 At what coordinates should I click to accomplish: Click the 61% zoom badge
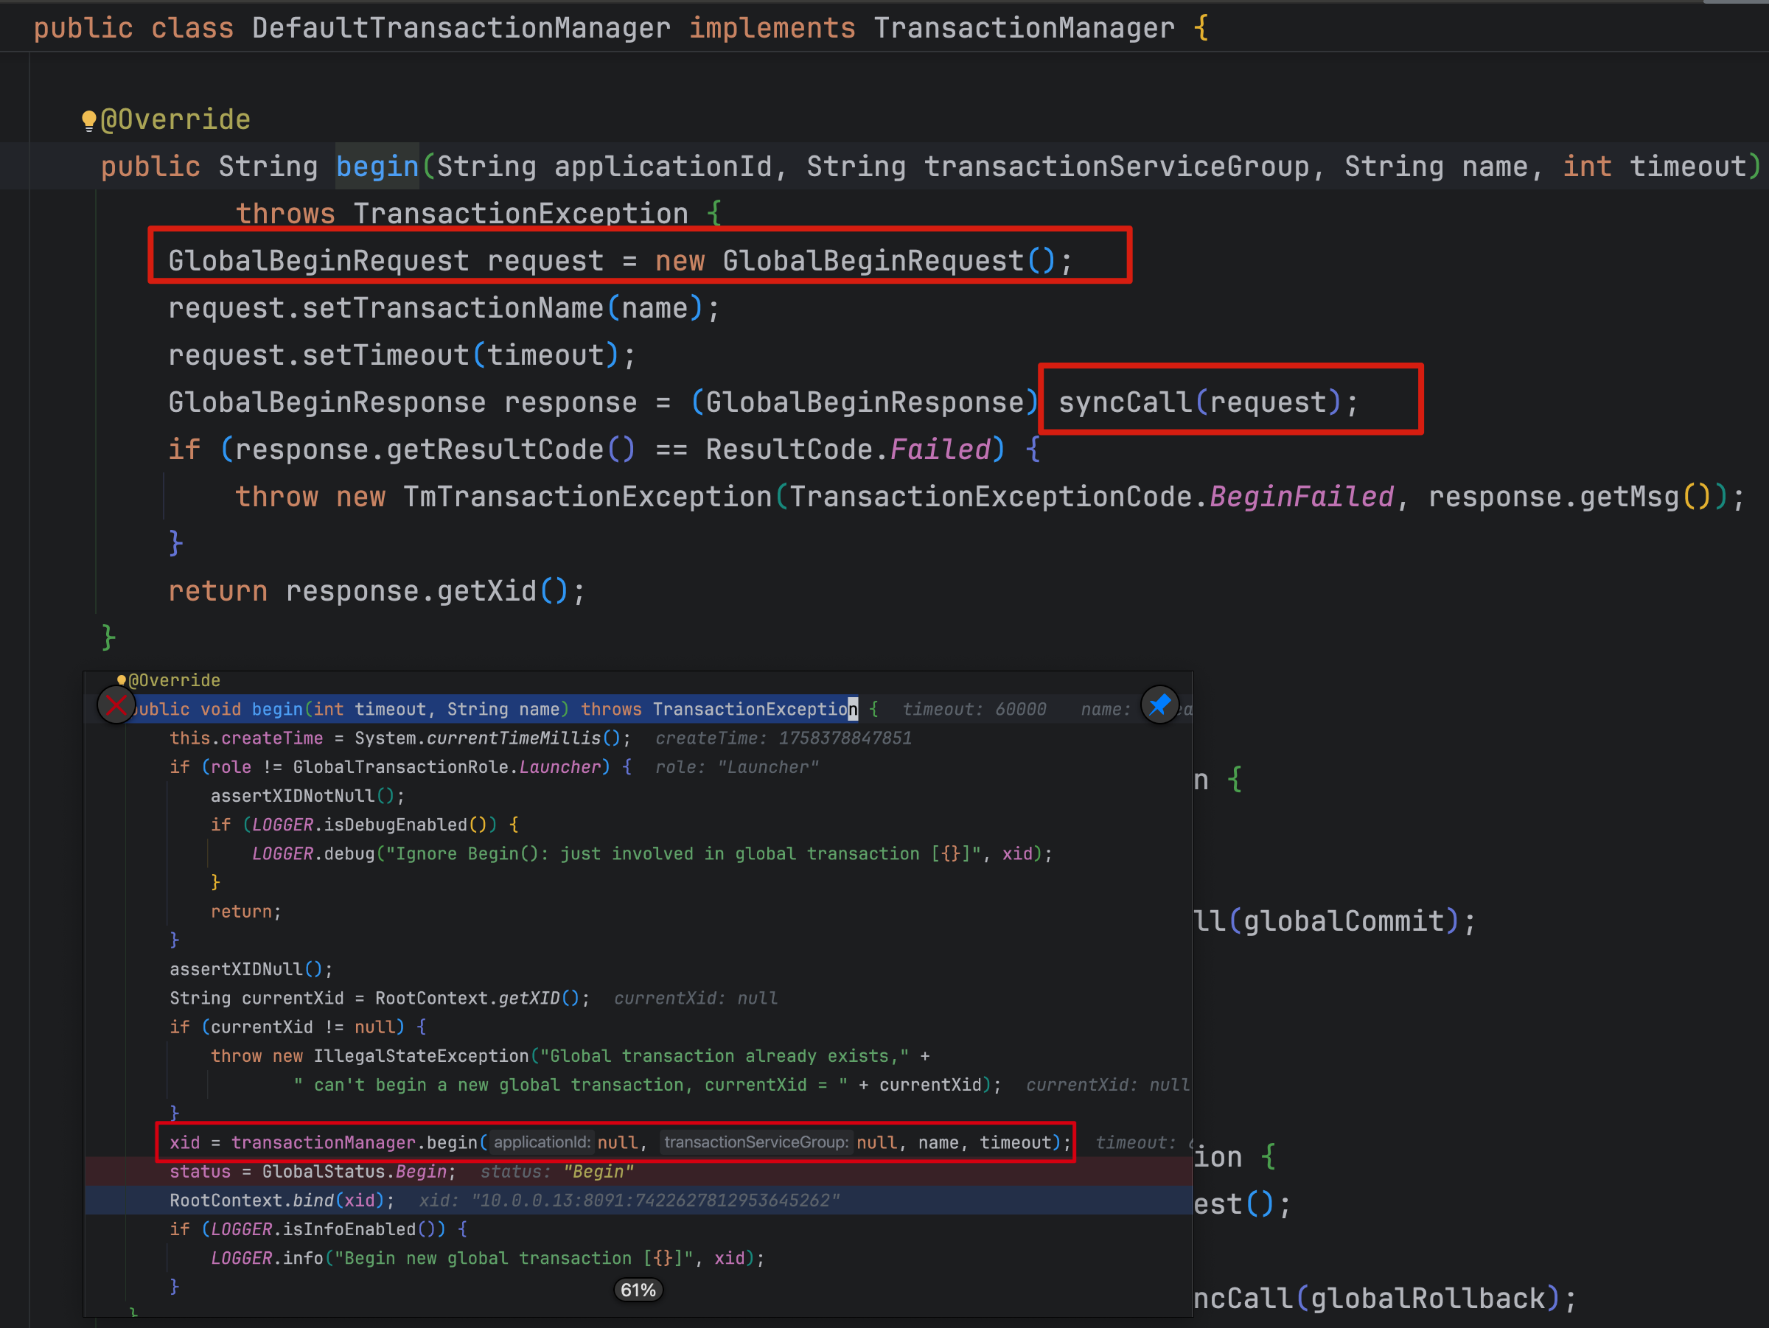coord(638,1290)
